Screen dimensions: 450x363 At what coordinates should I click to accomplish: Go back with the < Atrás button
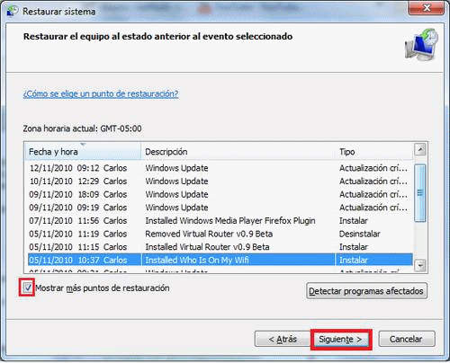coord(283,339)
